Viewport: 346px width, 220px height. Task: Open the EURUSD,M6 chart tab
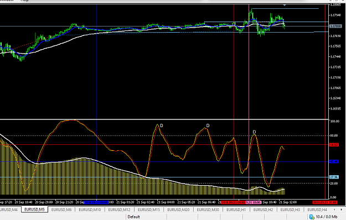61,209
